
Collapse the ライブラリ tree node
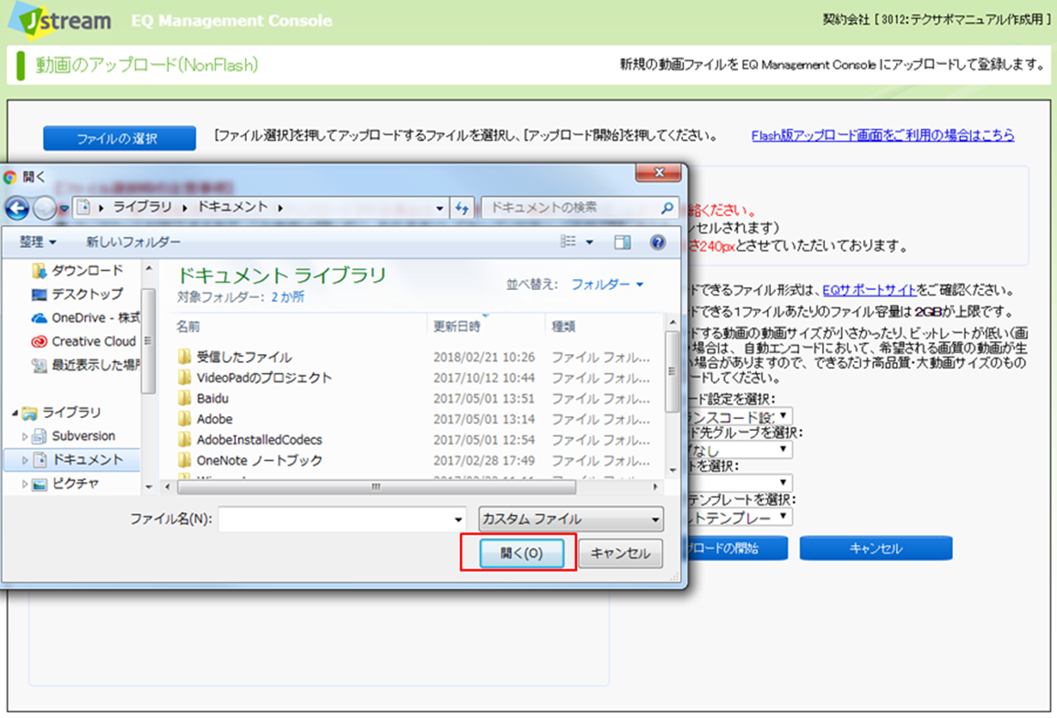click(13, 413)
